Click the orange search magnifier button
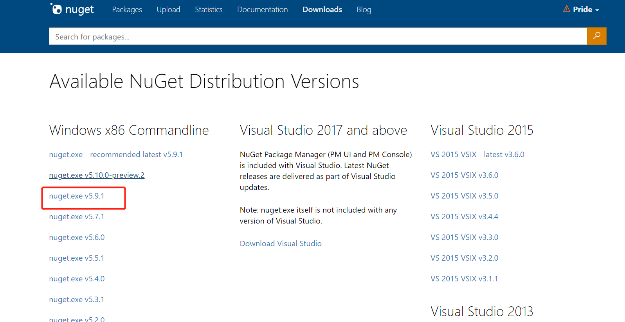 point(596,36)
